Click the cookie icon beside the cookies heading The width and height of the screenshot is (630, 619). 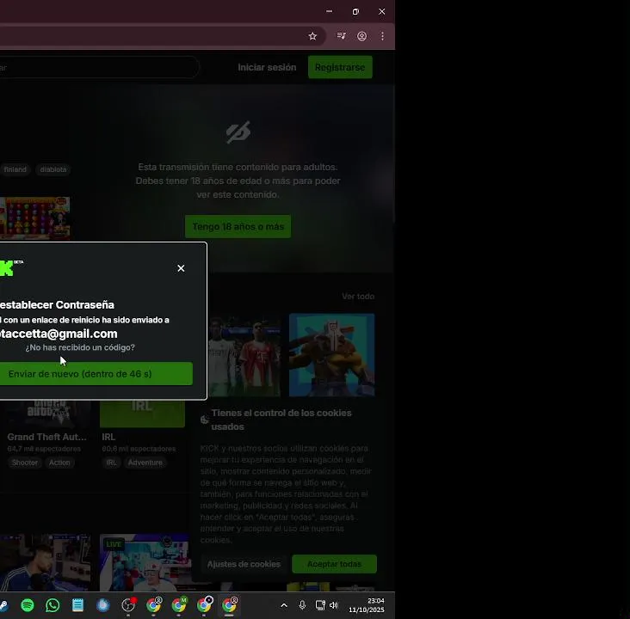(x=205, y=420)
